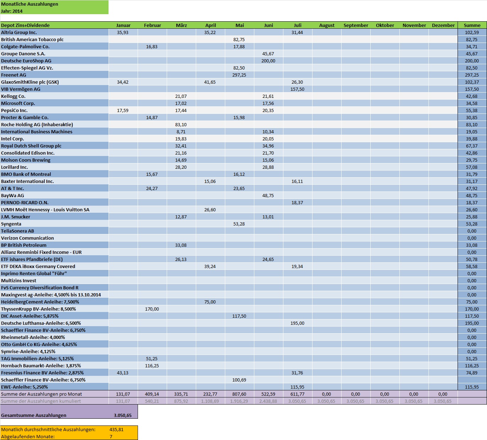Screen dimensions: 487x440
Task: Click the 'Molson Coors Brewing' row label
Action: pos(54,160)
